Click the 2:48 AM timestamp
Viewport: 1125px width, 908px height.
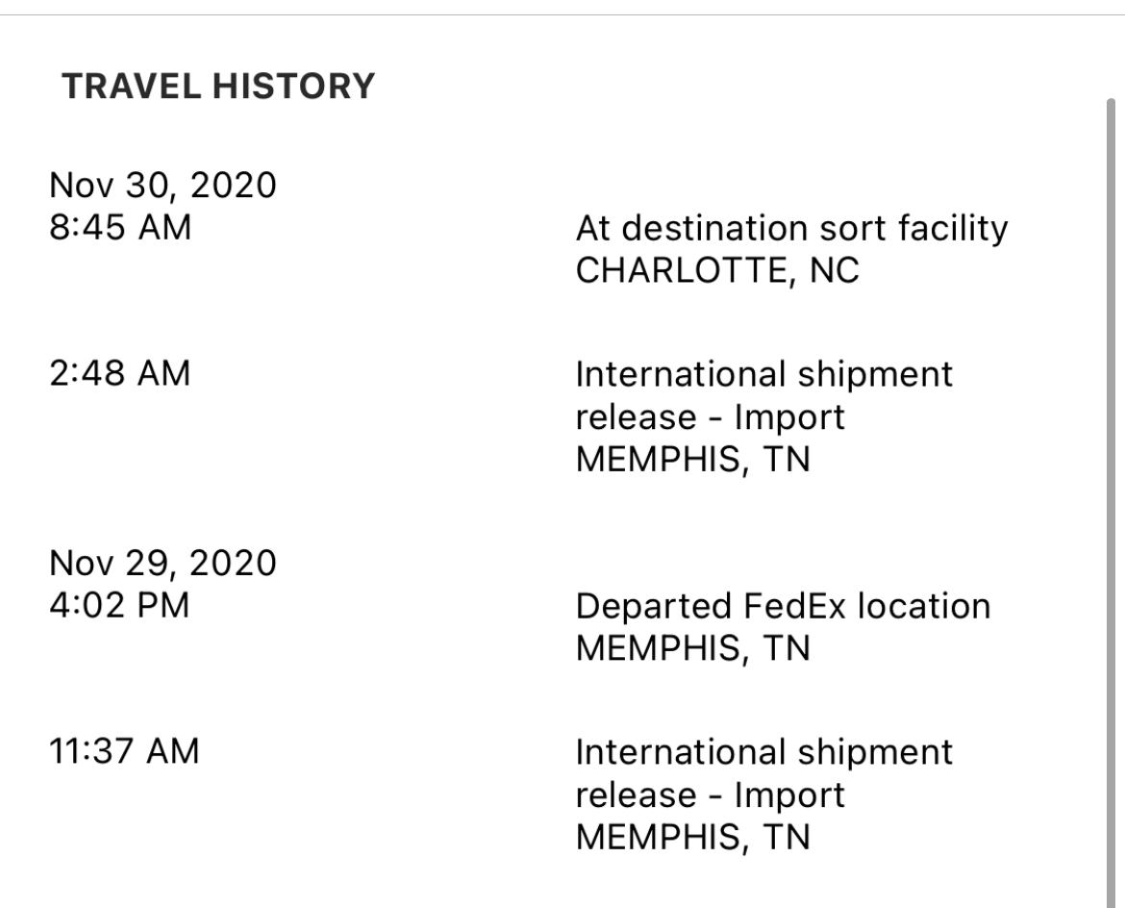[120, 373]
